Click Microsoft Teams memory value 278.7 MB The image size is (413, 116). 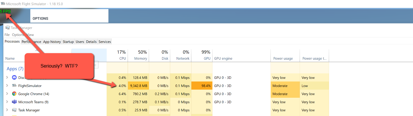click(x=138, y=102)
